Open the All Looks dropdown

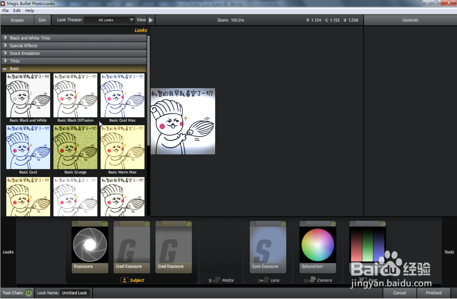pos(110,20)
